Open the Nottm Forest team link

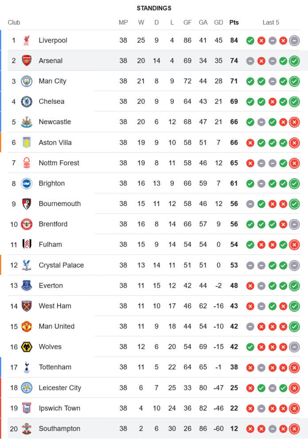[x=59, y=163]
